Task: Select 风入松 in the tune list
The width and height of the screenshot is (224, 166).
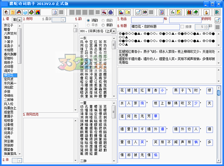Action: pos(9,104)
